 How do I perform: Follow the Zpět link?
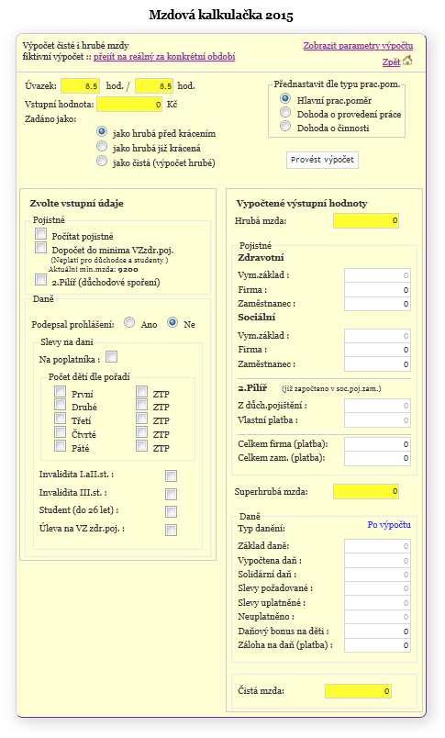coord(392,61)
